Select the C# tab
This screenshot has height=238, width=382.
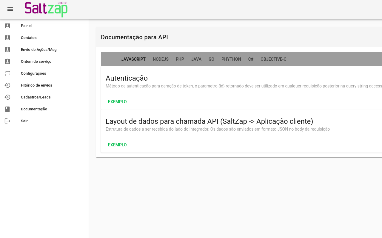tap(251, 59)
